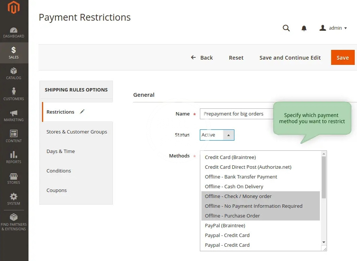Open the Days & Time tab
This screenshot has height=261, width=357.
coord(61,151)
